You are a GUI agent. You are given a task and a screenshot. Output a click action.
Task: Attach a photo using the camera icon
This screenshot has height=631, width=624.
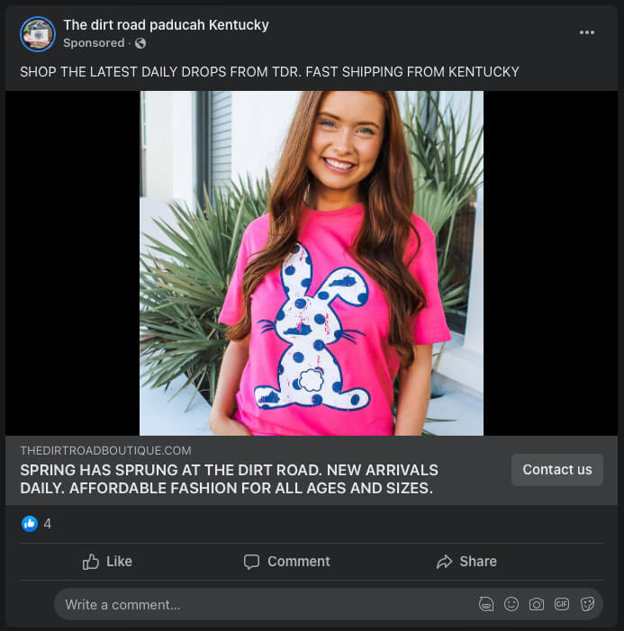click(x=537, y=605)
